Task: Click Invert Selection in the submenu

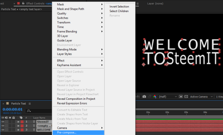Action: (119, 7)
